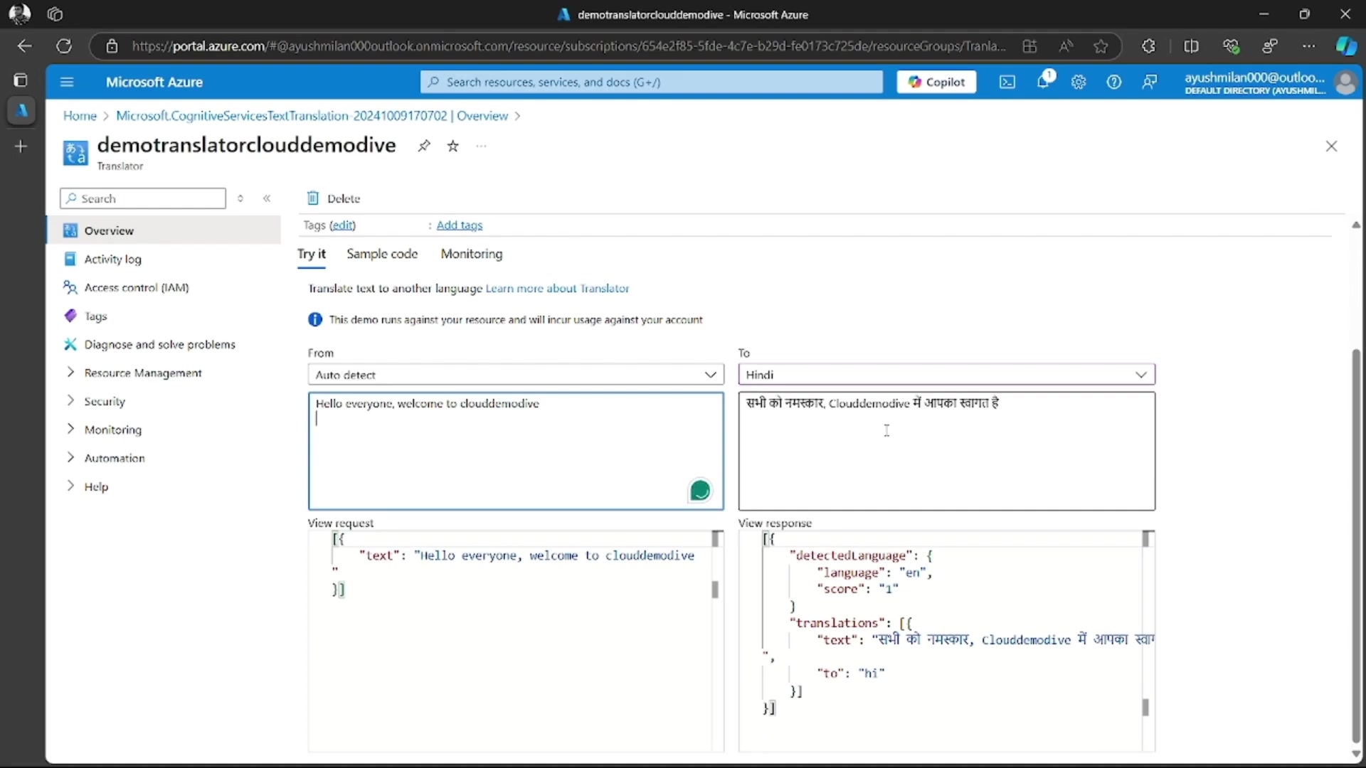Click the Delete trash icon

312,198
